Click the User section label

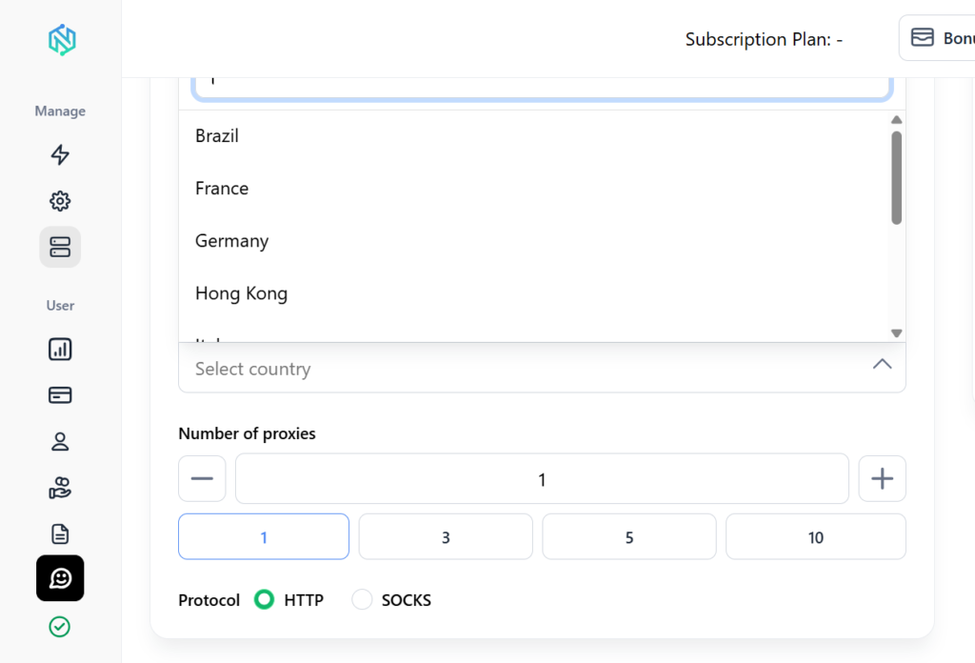[x=60, y=306]
